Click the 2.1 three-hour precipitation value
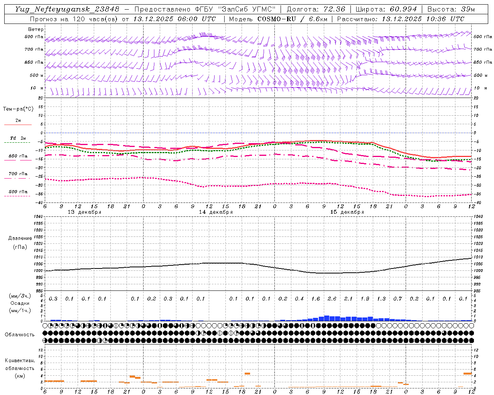The height and width of the screenshot is (395, 494). click(349, 299)
